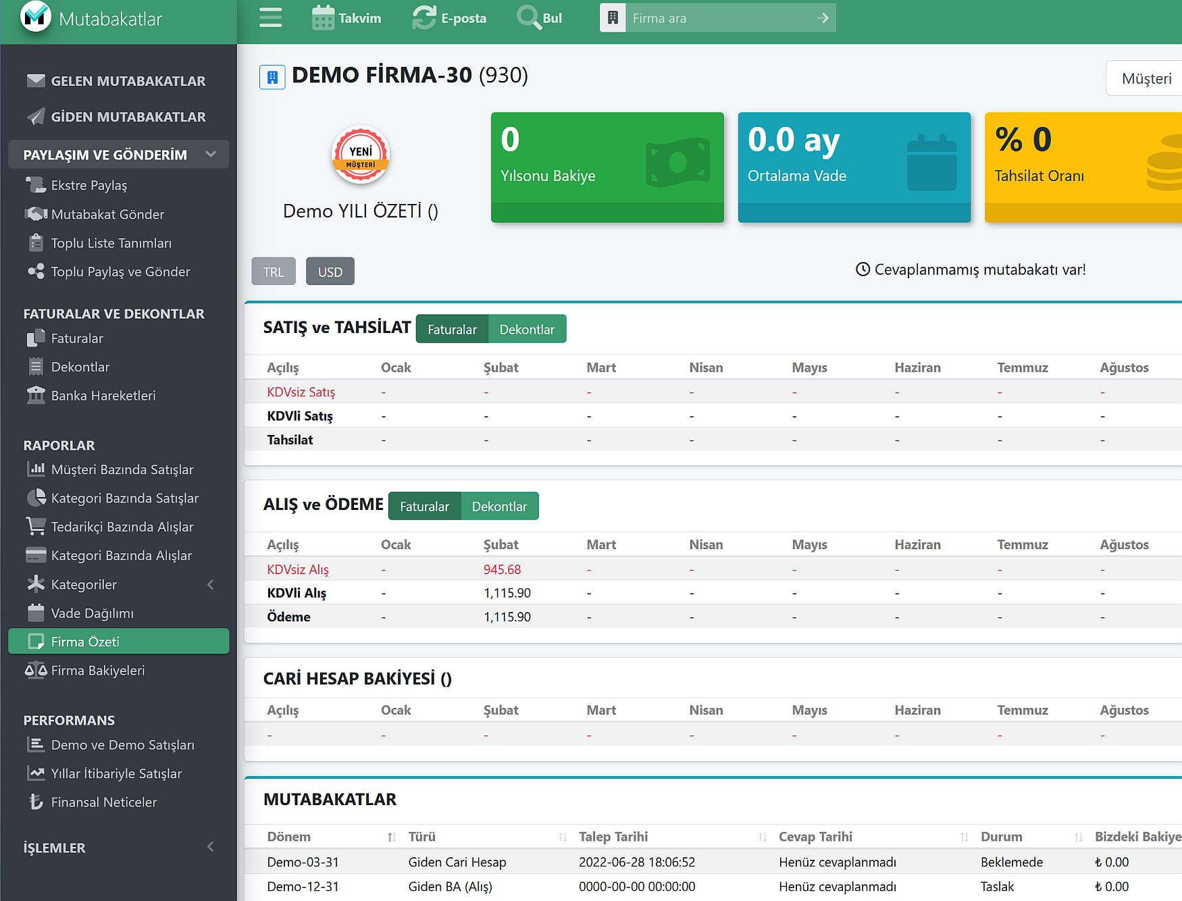Toggle Dekontlar in SATIŞ ve TAHSİLAT

(527, 330)
